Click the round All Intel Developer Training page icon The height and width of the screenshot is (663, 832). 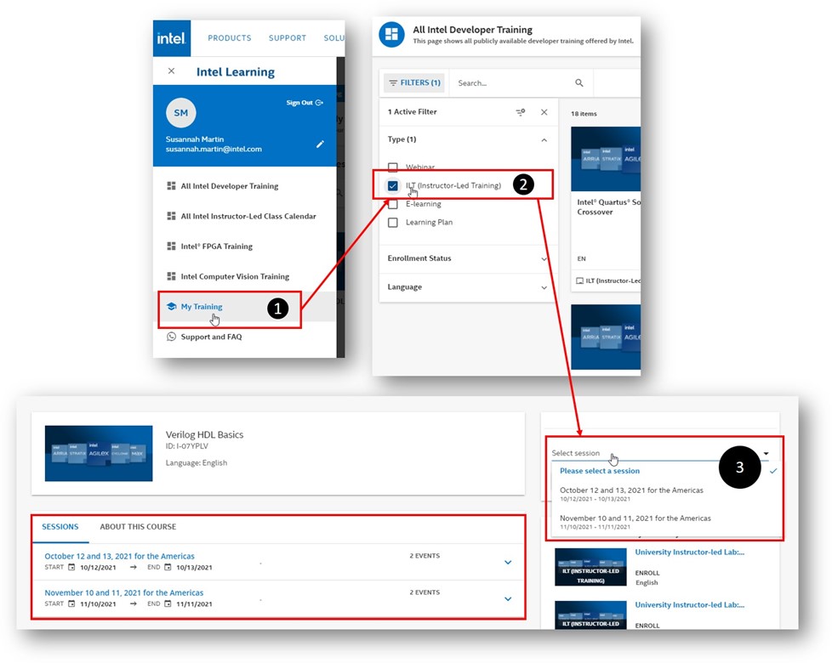coord(391,35)
